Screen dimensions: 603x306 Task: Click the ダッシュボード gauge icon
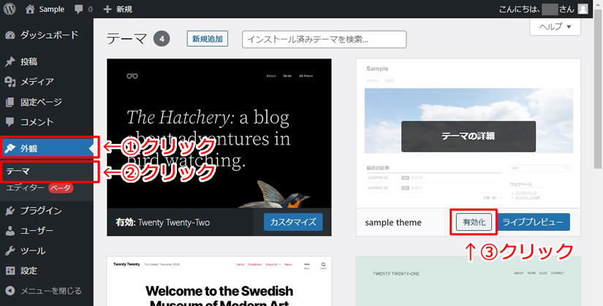(x=10, y=35)
